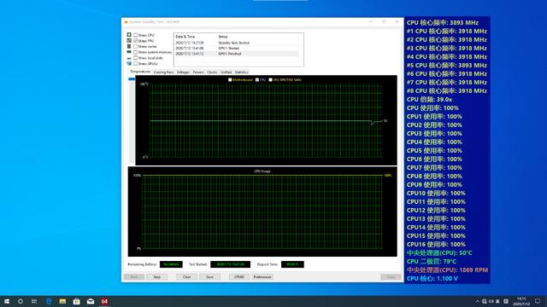Enable the Stress system memory checkbox

[x=135, y=52]
